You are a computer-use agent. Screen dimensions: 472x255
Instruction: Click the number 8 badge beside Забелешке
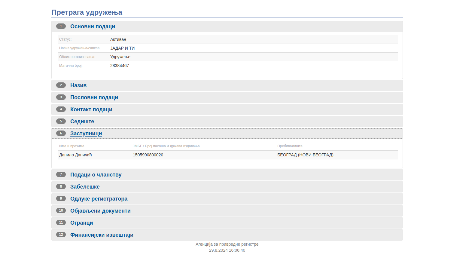(x=61, y=186)
